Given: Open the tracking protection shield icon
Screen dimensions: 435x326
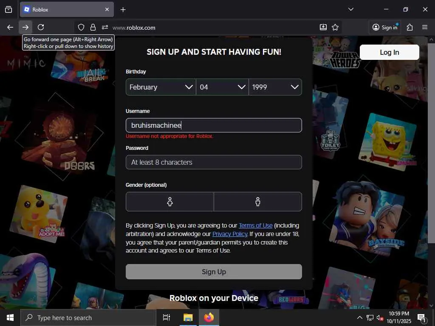Looking at the screenshot, I should pos(81,27).
